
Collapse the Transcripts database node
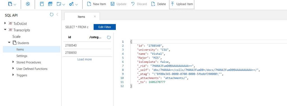pyautogui.click(x=5, y=29)
